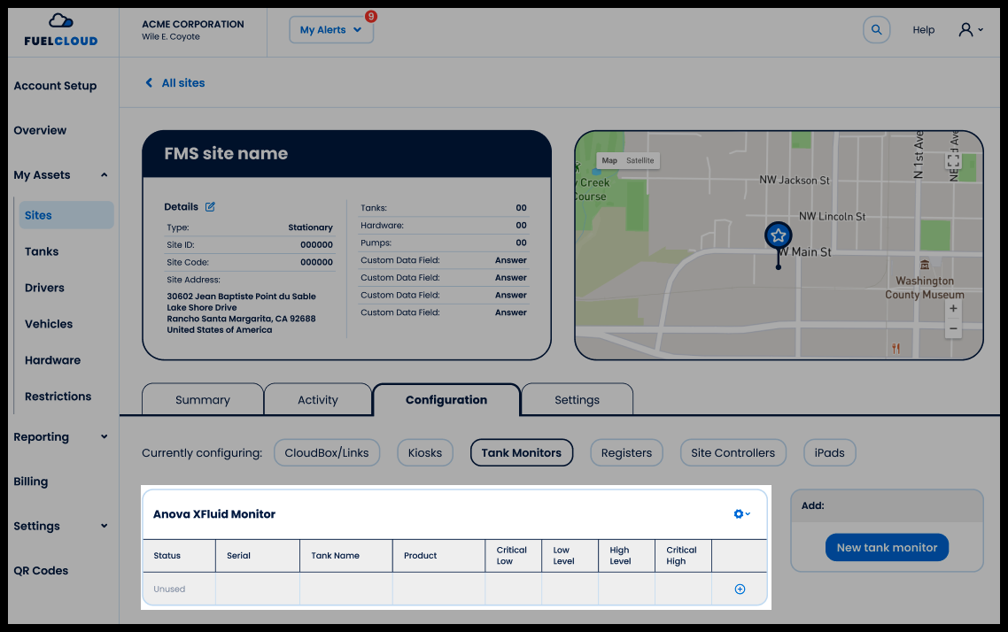Open Drivers in sidebar

[x=44, y=288]
